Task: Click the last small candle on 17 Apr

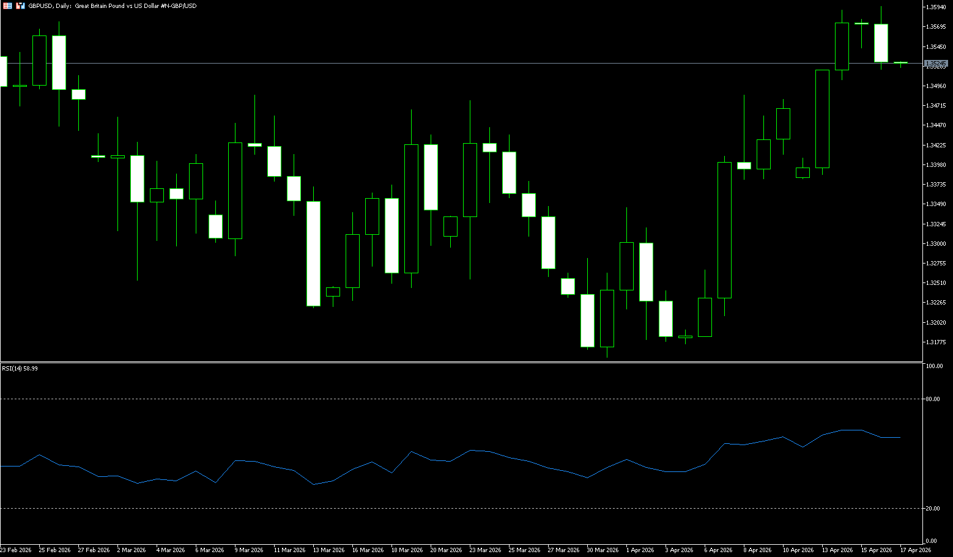Action: (x=900, y=62)
